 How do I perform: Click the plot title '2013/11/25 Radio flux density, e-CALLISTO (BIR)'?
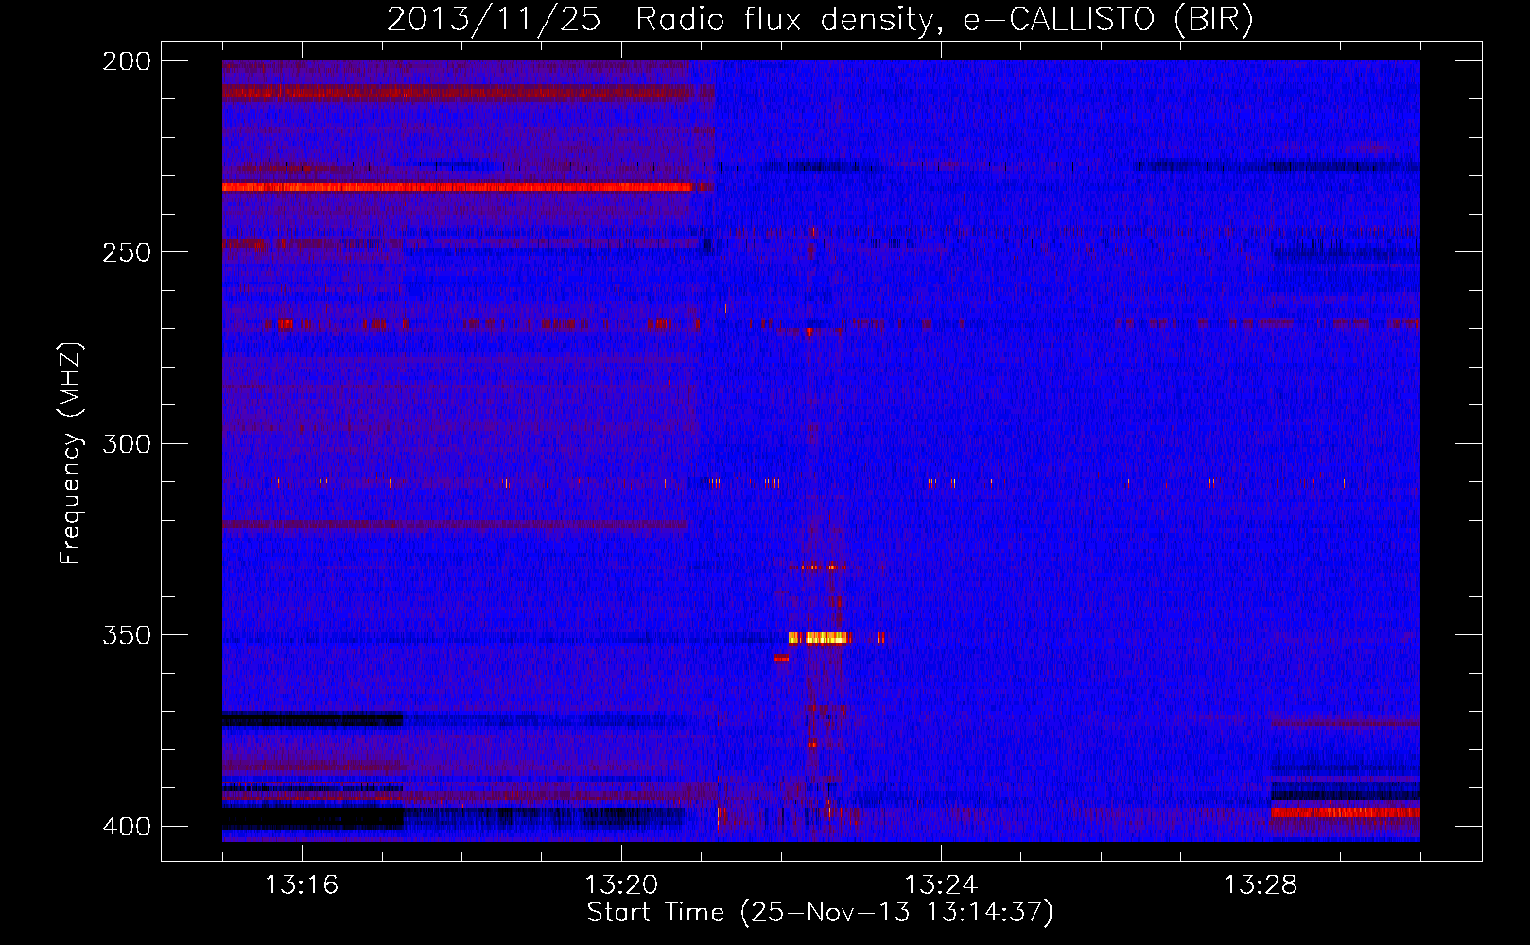[x=820, y=20]
